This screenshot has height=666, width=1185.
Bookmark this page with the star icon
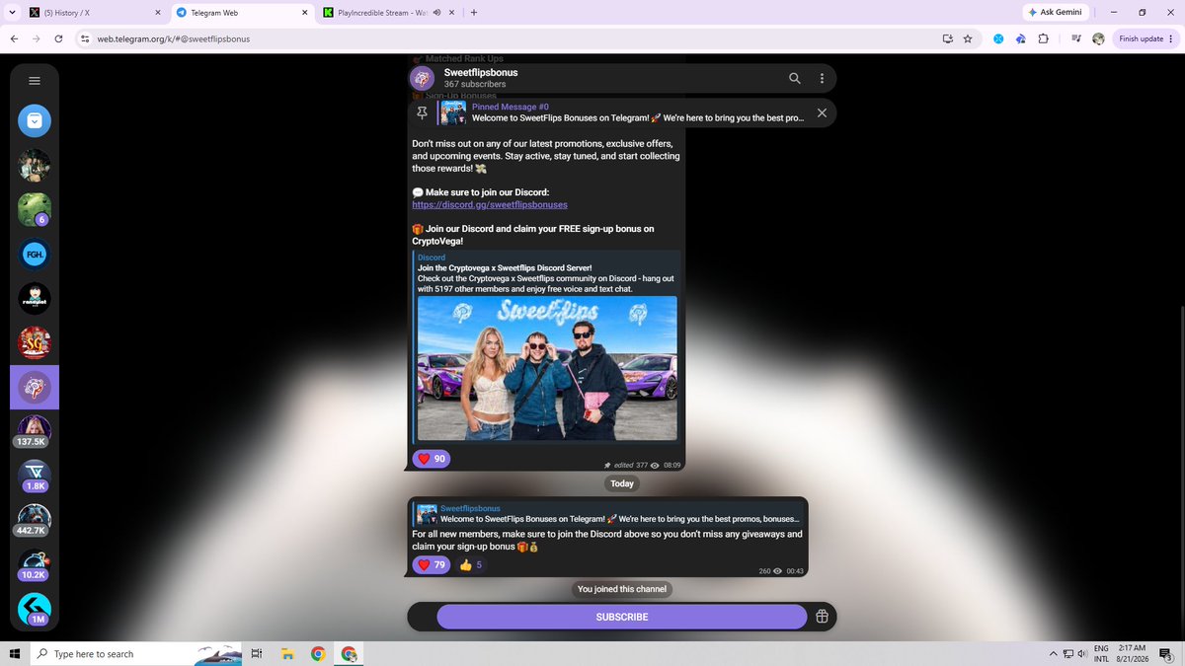[x=968, y=38]
